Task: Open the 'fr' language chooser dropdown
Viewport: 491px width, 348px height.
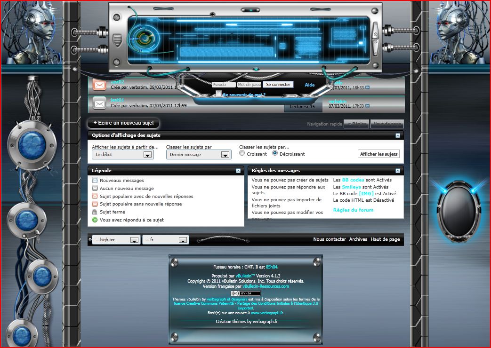Action: [x=166, y=240]
